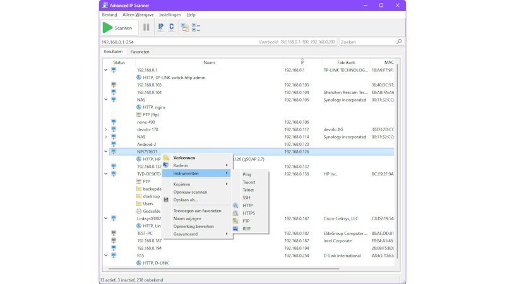This screenshot has width=505, height=284.
Task: Select Ping in Instrumenten submenu
Action: [x=247, y=174]
